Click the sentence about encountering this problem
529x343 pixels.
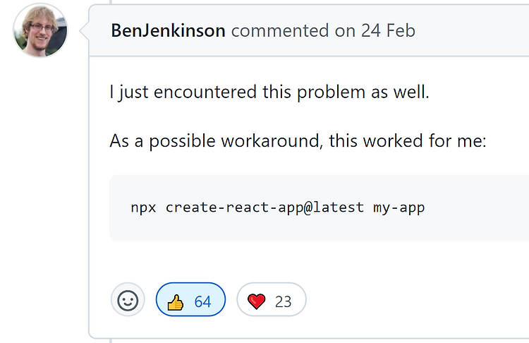point(269,92)
